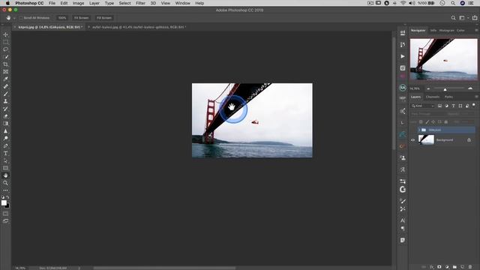Select the Frame tool
This screenshot has height=270, width=480.
pyautogui.click(x=5, y=72)
